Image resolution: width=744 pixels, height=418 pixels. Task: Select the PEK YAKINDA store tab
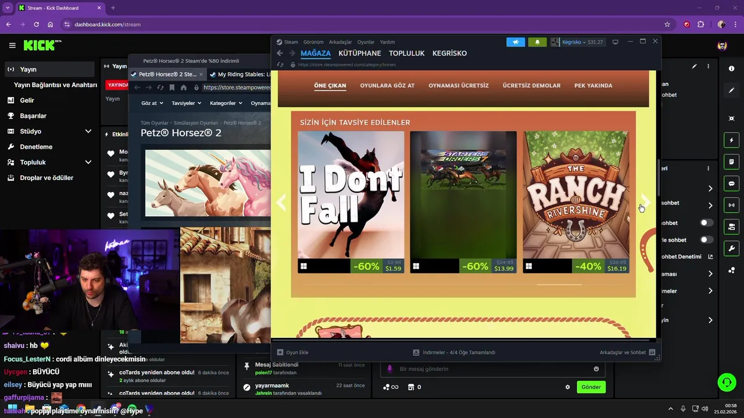[x=593, y=85]
